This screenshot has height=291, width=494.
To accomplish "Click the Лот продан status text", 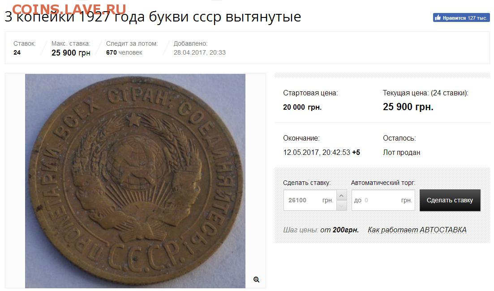I will coord(401,152).
